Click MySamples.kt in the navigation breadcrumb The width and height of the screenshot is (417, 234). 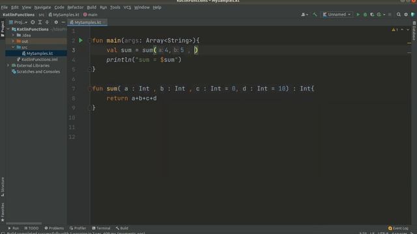pyautogui.click(x=64, y=15)
